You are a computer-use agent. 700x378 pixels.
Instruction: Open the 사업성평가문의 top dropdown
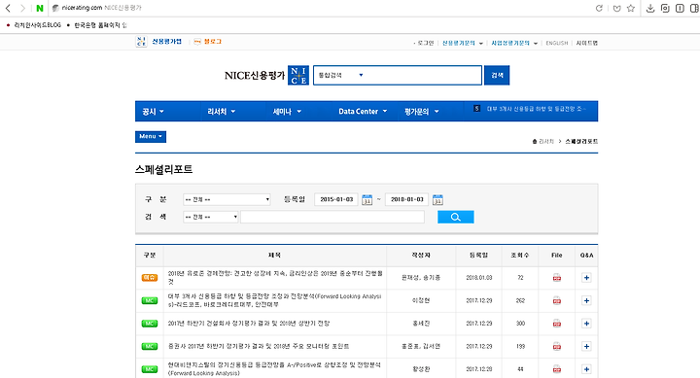pyautogui.click(x=514, y=44)
